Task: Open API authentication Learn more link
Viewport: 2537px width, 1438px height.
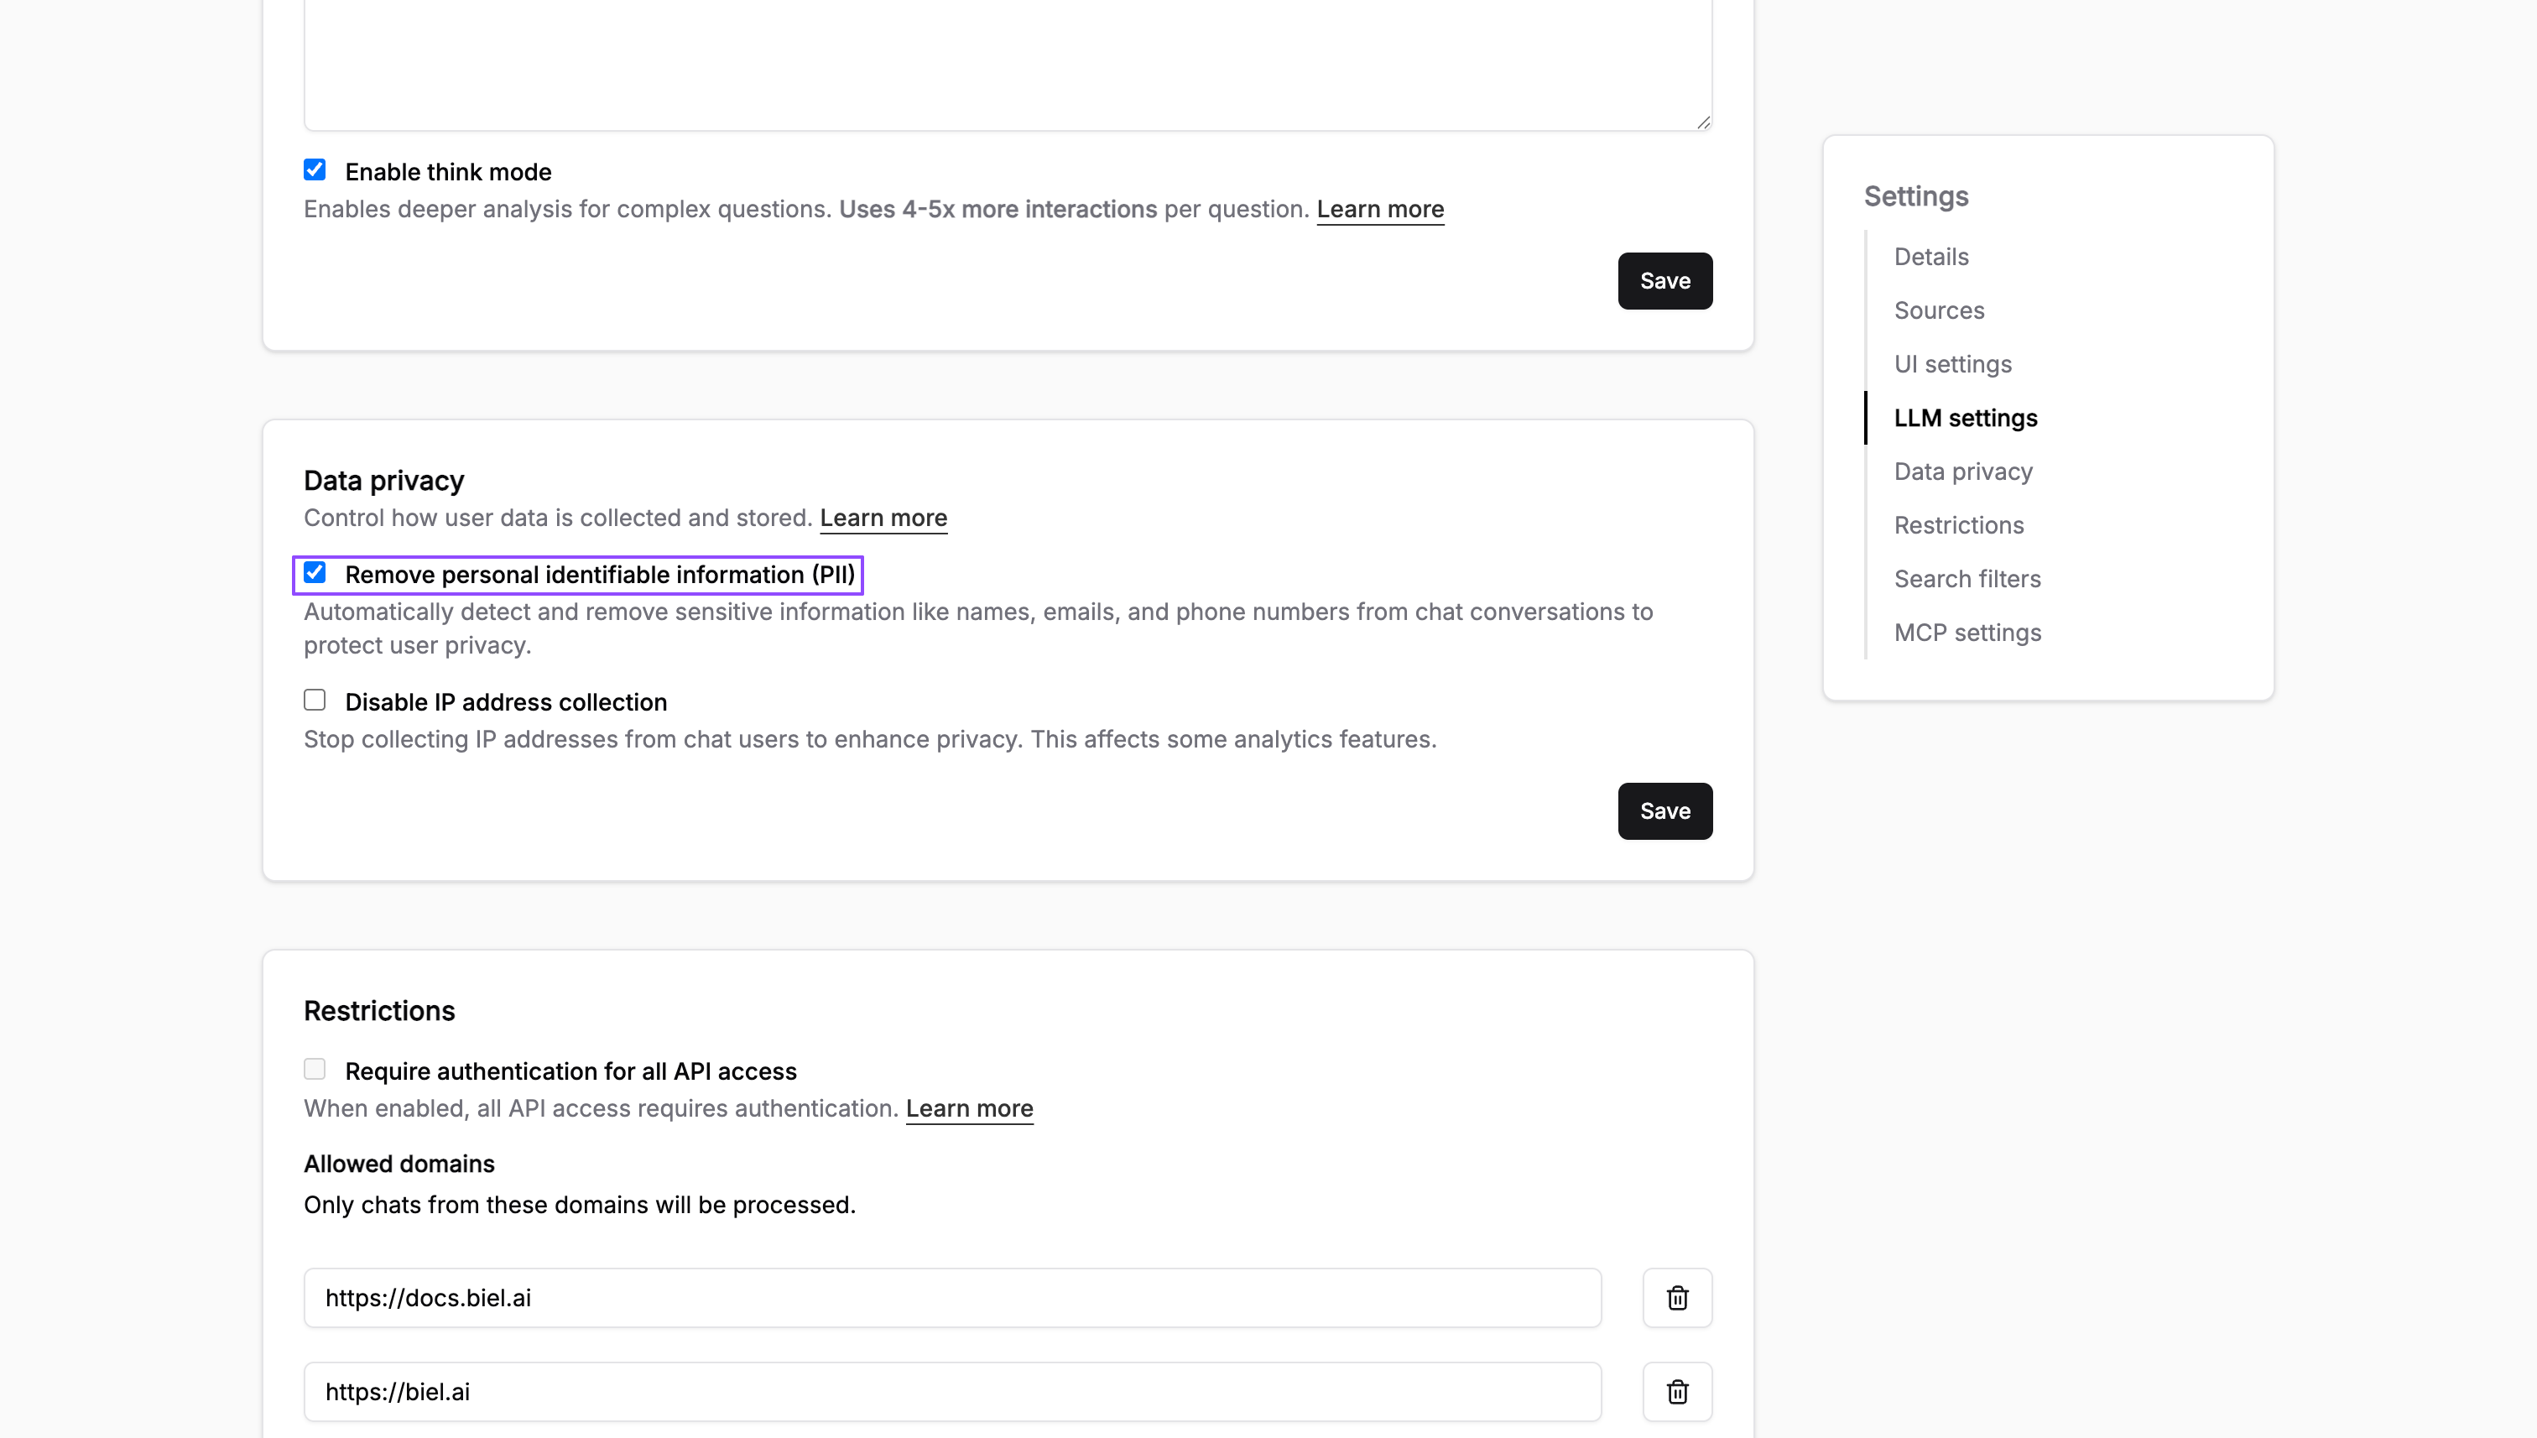Action: [x=969, y=1108]
